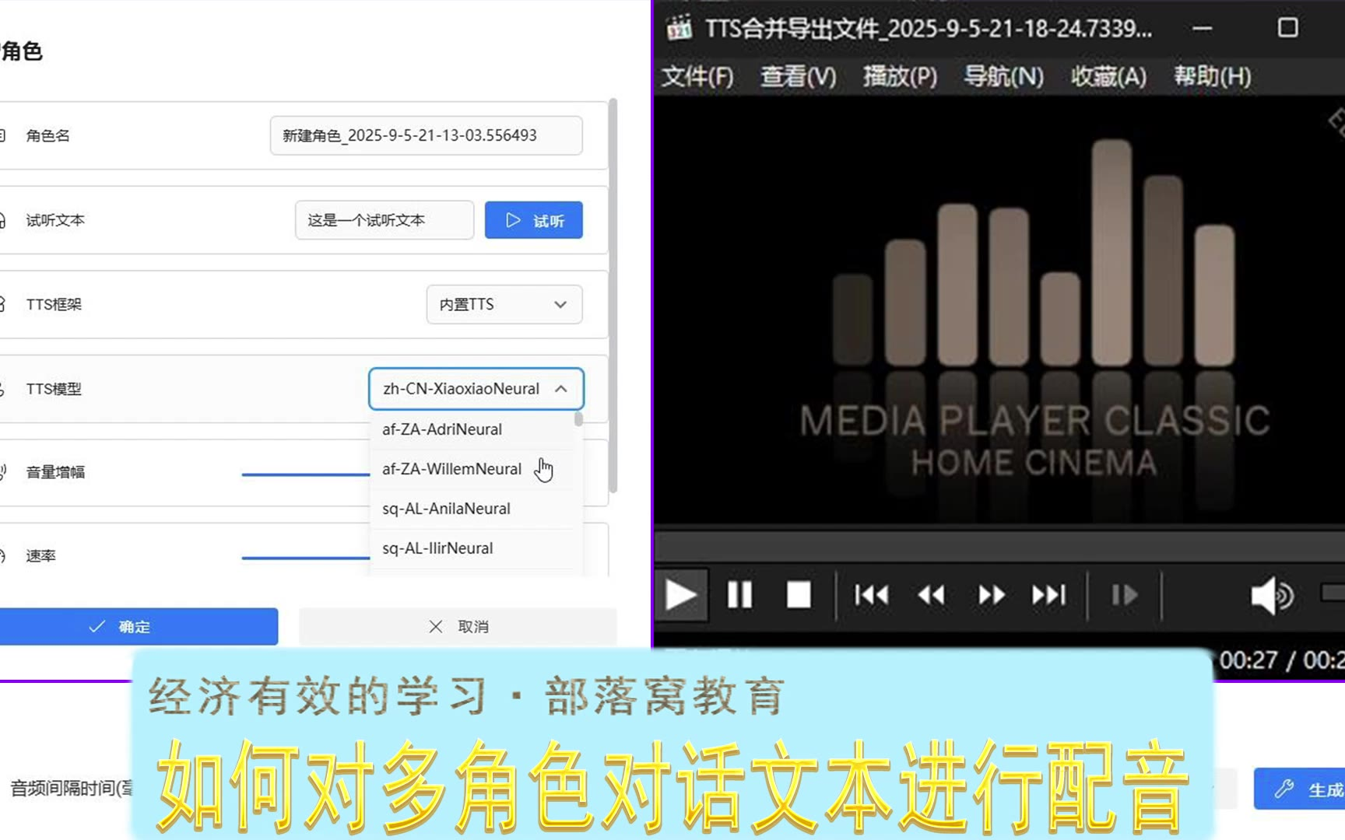The width and height of the screenshot is (1345, 840).
Task: Skip to next track
Action: (1048, 596)
